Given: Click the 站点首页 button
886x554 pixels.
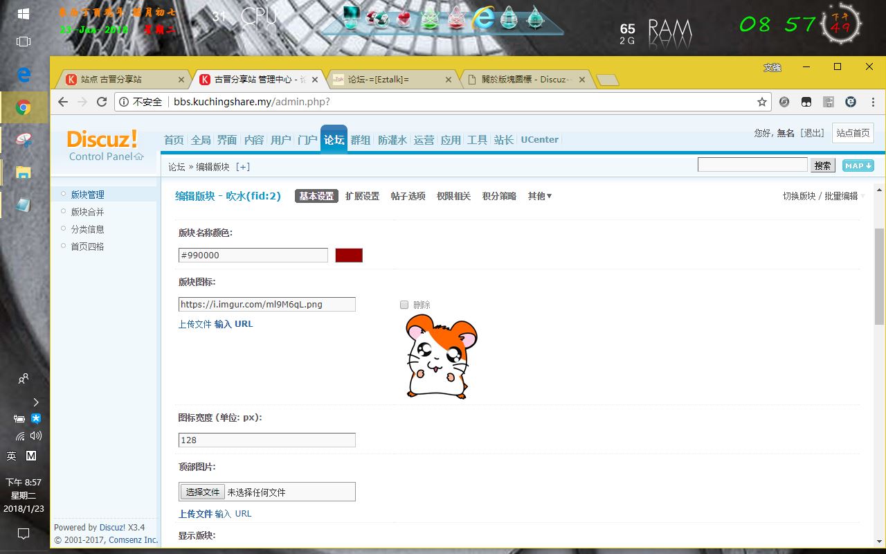Looking at the screenshot, I should click(853, 133).
